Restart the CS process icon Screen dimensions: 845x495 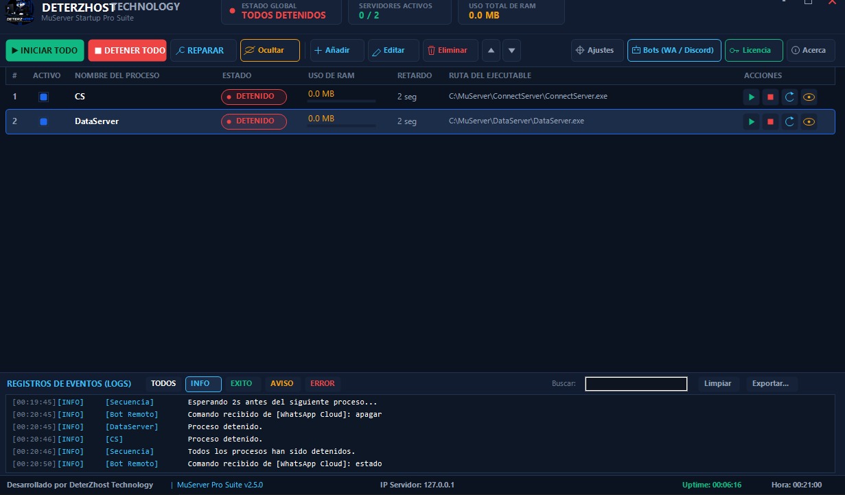pos(790,97)
